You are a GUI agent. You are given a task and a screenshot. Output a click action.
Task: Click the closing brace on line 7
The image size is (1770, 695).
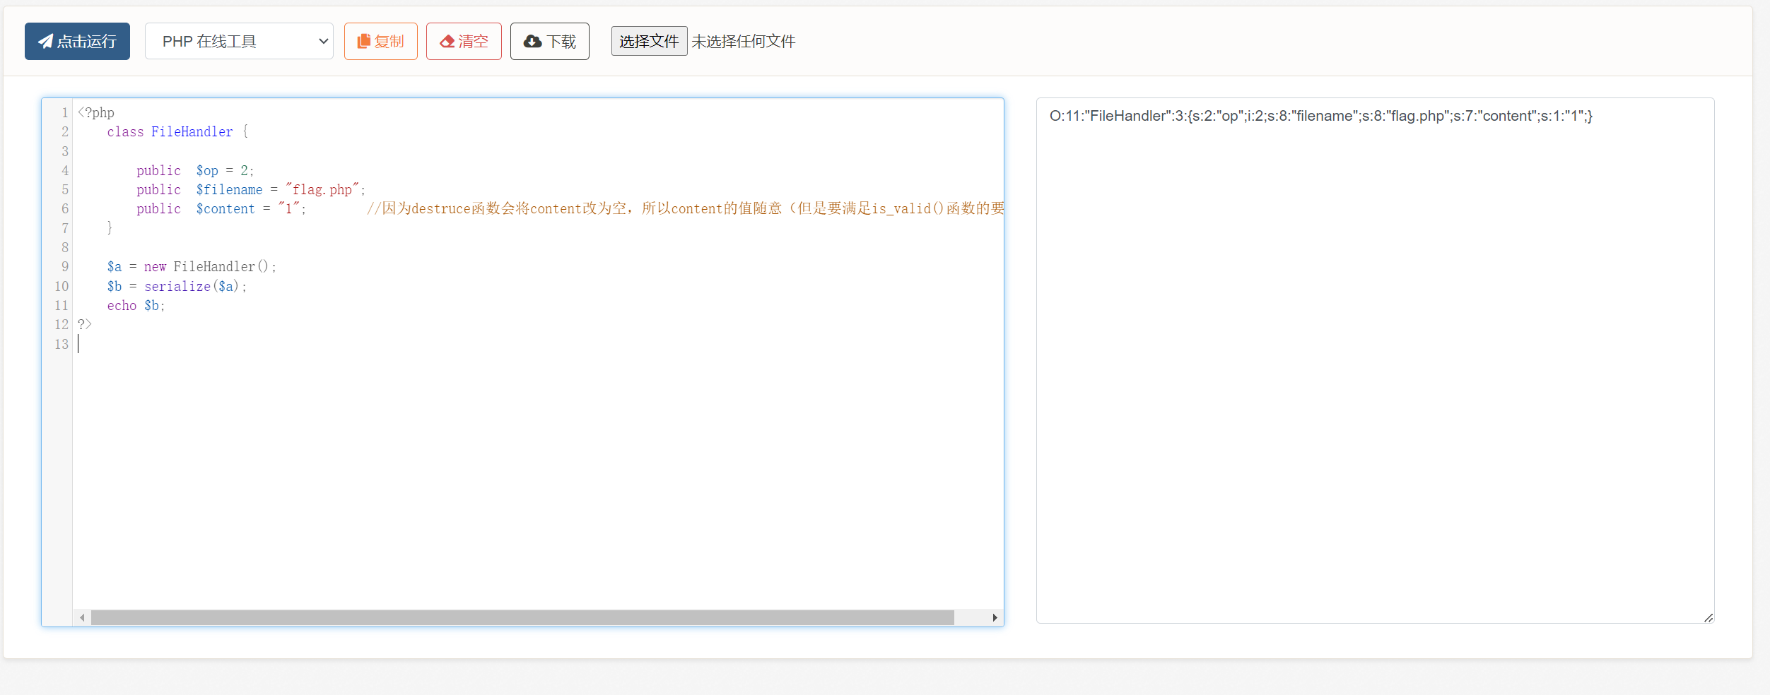click(110, 228)
